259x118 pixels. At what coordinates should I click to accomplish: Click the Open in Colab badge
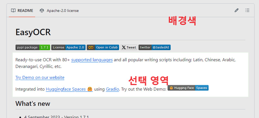[x=103, y=47]
